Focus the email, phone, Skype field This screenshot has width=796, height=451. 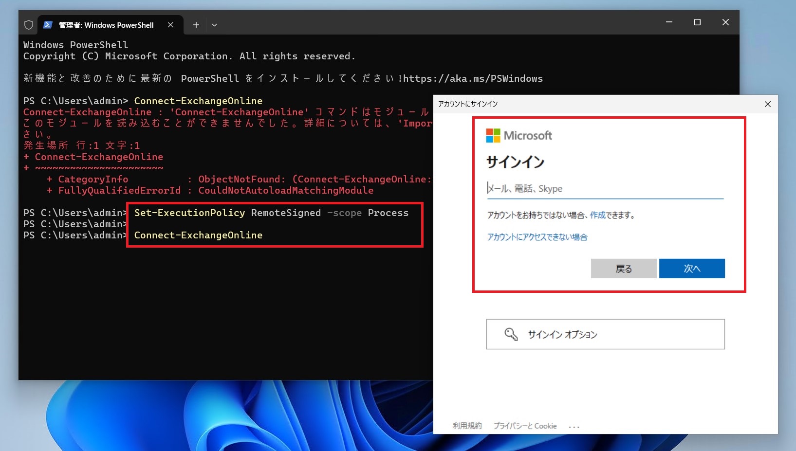tap(605, 189)
